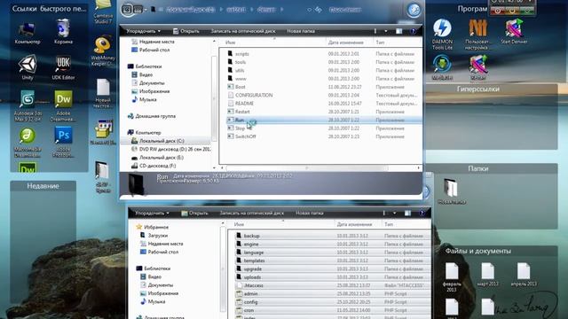This screenshot has height=319, width=568.
Task: Select the scripts folder in upper Explorer
Action: 242,54
